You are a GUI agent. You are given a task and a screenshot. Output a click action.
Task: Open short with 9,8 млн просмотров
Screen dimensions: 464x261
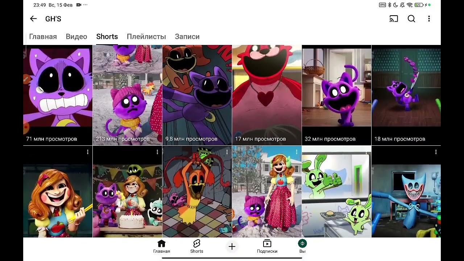[197, 95]
